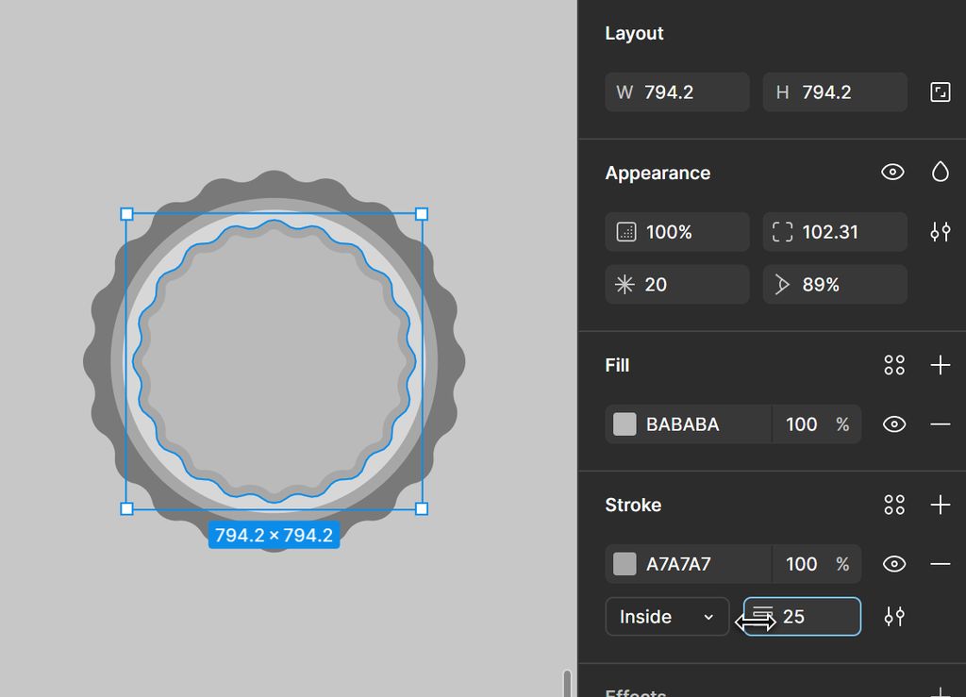Click the A7A7A7 stroke color swatch

[625, 564]
